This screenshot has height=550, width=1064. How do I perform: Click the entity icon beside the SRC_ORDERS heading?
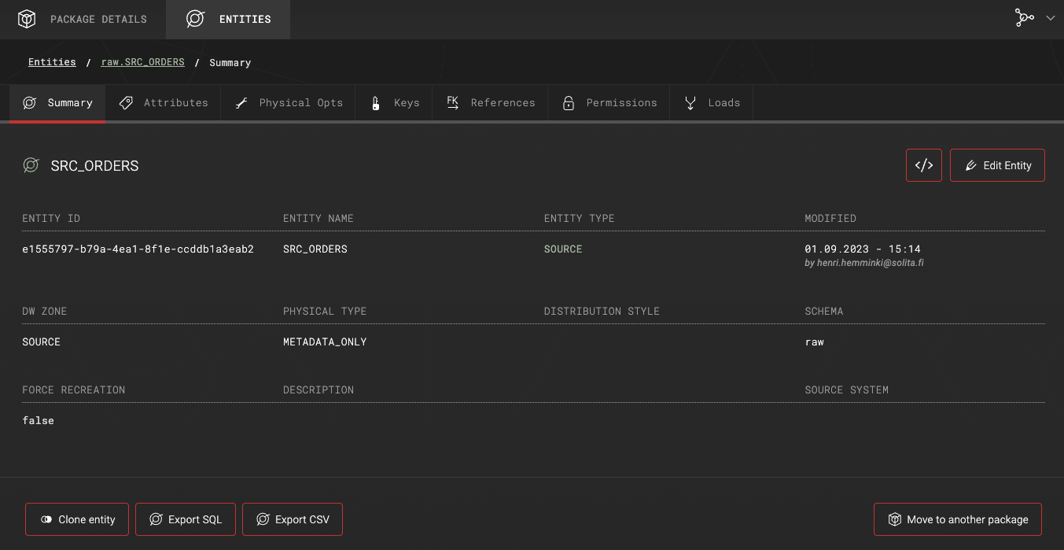(x=31, y=165)
